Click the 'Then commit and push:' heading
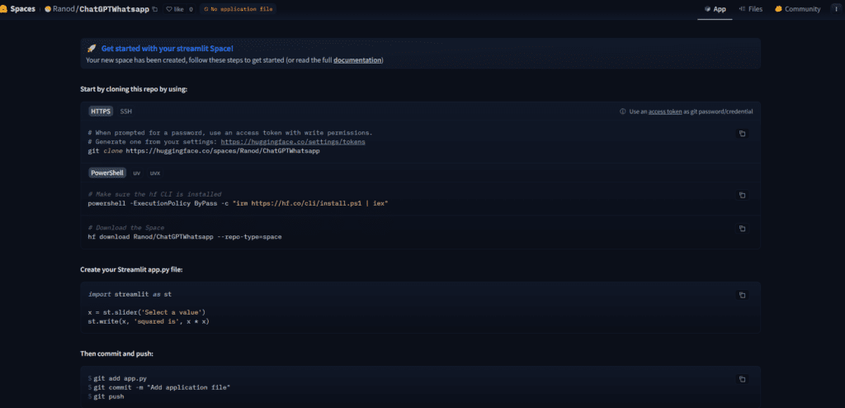 (x=117, y=353)
